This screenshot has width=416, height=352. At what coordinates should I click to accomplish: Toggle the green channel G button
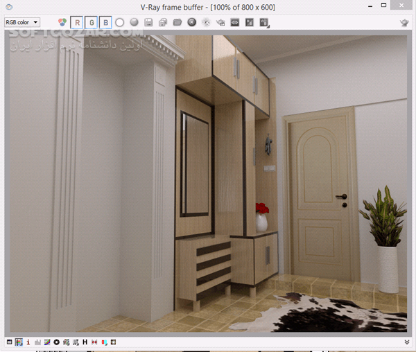(x=90, y=22)
